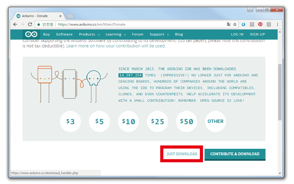Expand the Learning dropdown
This screenshot has height=184, width=294.
pos(116,34)
